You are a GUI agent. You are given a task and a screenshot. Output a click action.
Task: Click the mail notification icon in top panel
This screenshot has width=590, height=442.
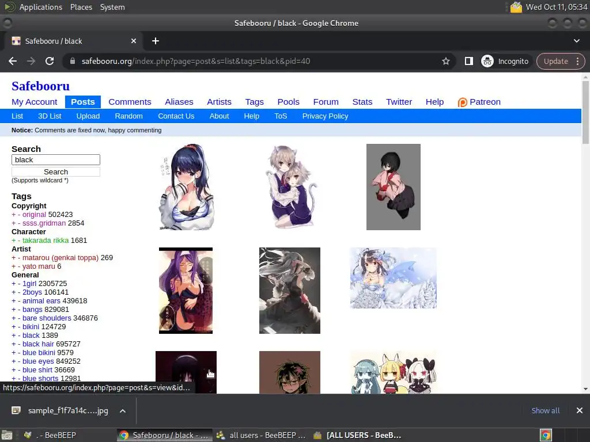[x=516, y=7]
